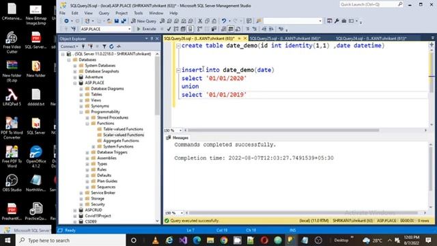
Task: Click the Windows taskbar search box
Action: coord(71,240)
